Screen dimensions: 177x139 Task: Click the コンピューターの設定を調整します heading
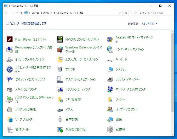26,23
